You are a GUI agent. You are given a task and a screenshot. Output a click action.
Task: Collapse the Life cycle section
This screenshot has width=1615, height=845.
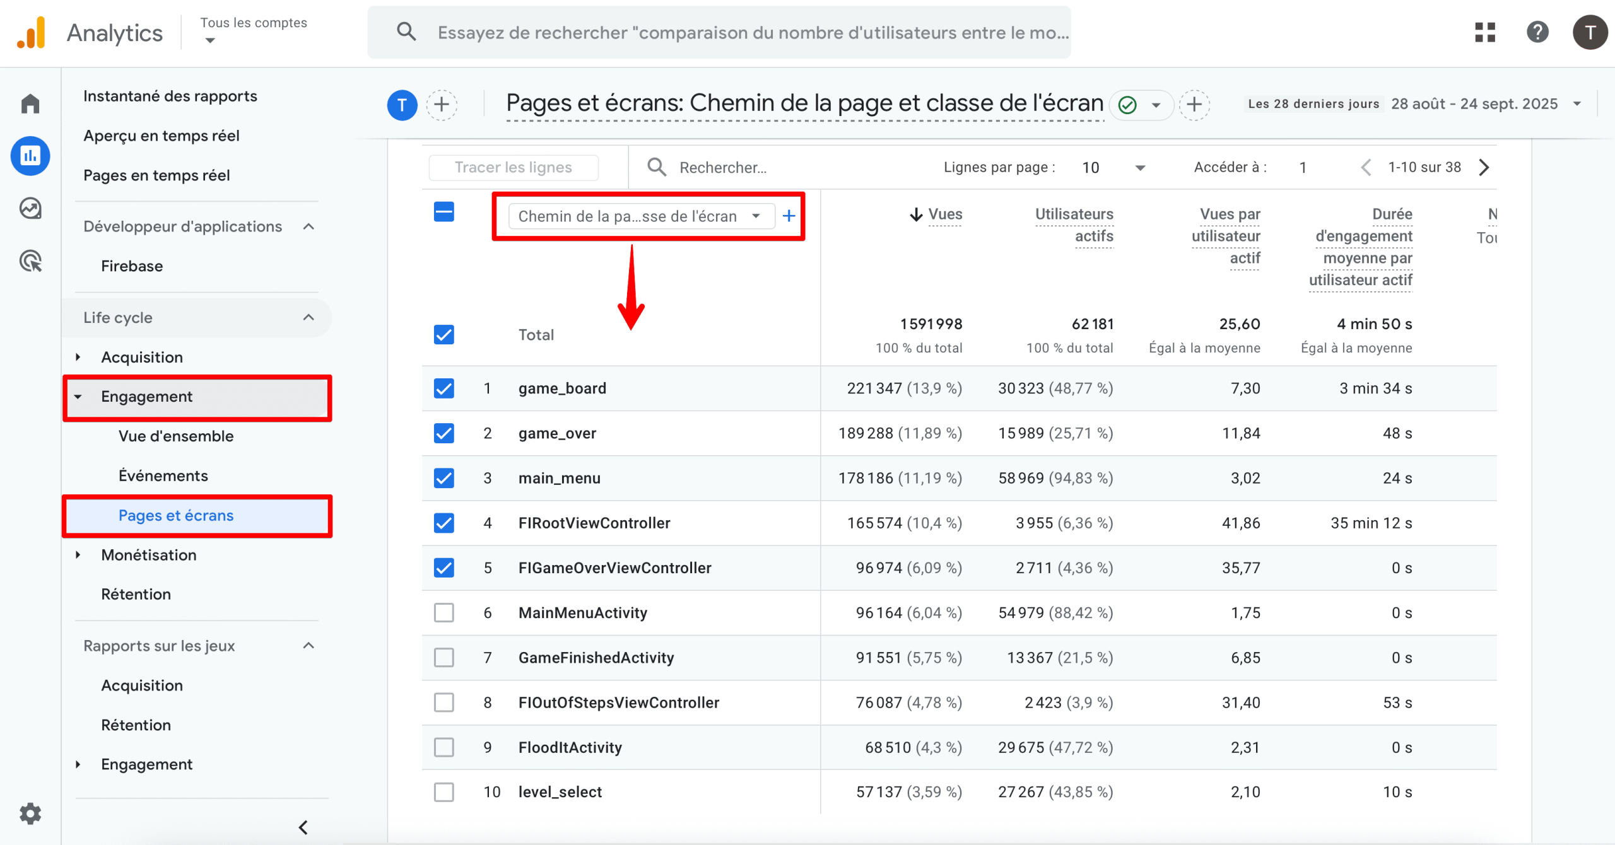[x=308, y=318]
